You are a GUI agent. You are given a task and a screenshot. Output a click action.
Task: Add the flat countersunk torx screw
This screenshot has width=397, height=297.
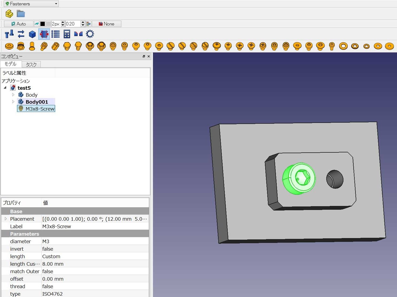(x=297, y=46)
